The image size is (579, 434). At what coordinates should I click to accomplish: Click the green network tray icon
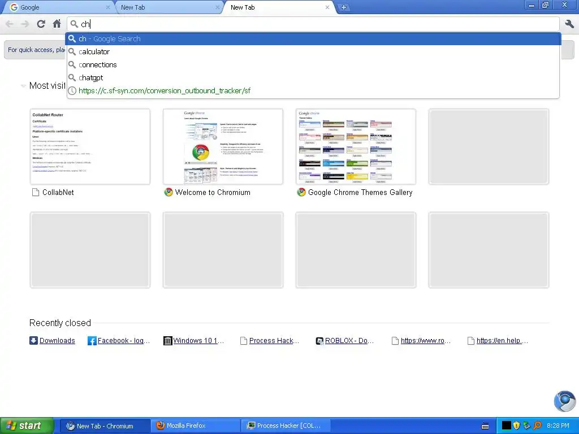(526, 426)
